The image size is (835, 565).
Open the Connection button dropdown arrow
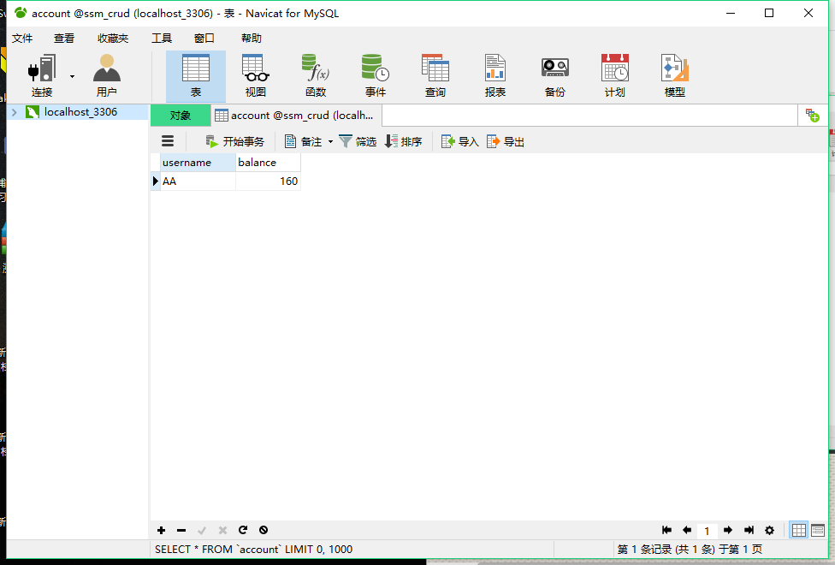tap(72, 76)
